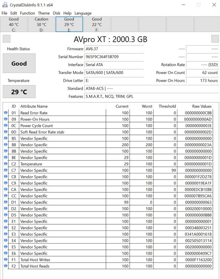
Task: Click the blue status icon for Total Host Reads
Action: pos(6,266)
